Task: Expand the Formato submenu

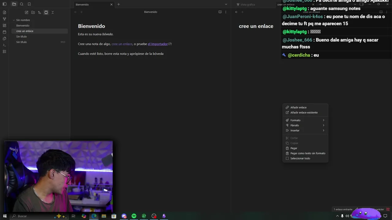Action: 305,120
